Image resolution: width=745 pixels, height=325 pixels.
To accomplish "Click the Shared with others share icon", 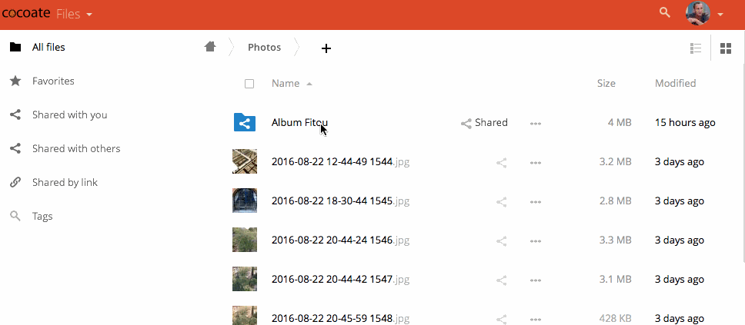I will tap(15, 148).
